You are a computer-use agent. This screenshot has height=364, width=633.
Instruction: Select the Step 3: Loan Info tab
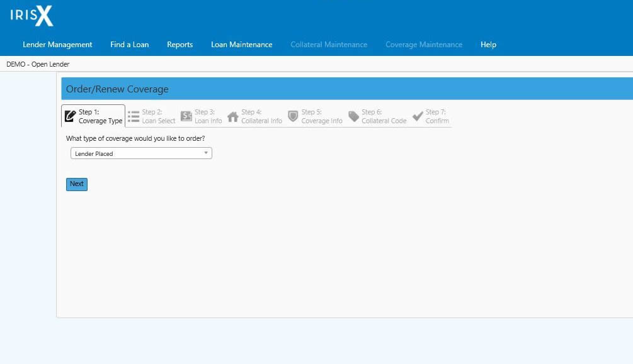(201, 116)
